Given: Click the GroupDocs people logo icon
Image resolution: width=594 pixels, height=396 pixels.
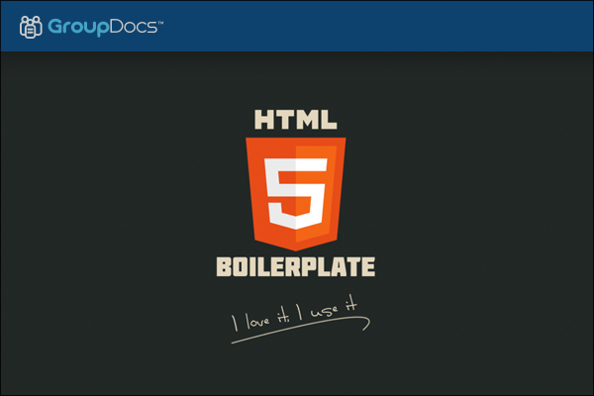Looking at the screenshot, I should [x=31, y=27].
